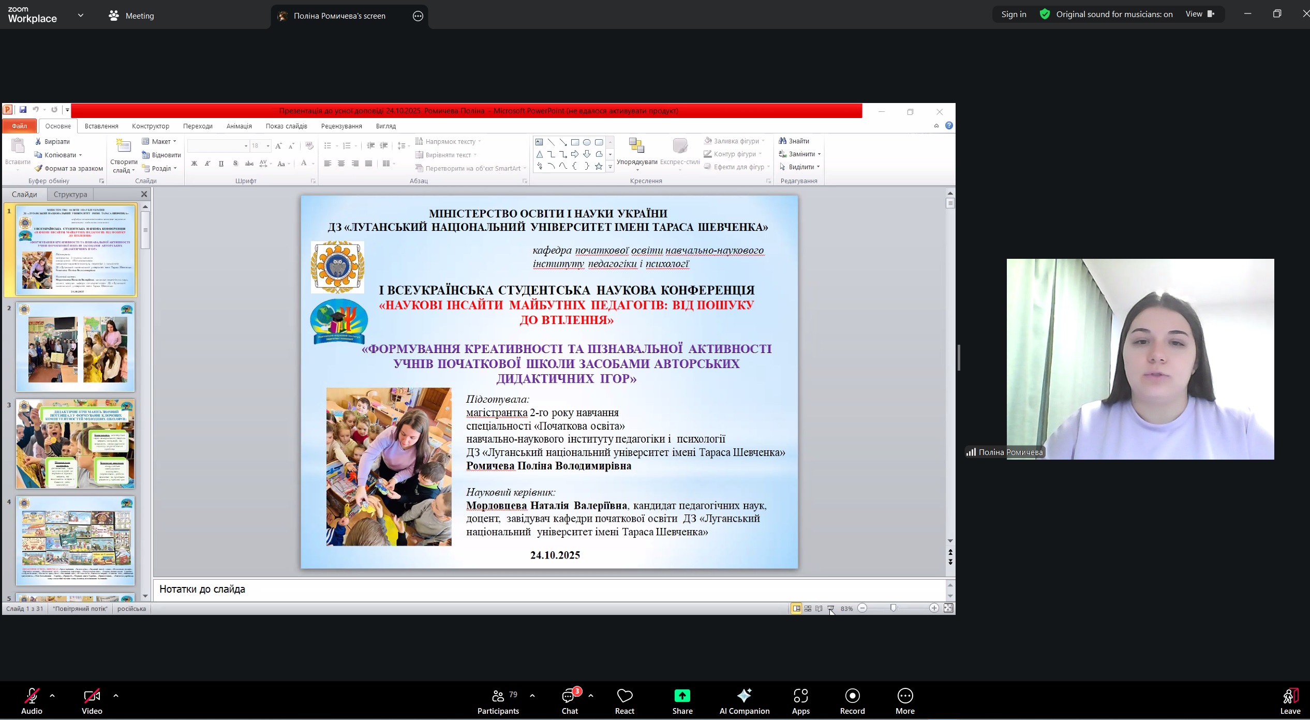The width and height of the screenshot is (1310, 720).
Task: Open the Zoom Apps panel
Action: point(800,701)
